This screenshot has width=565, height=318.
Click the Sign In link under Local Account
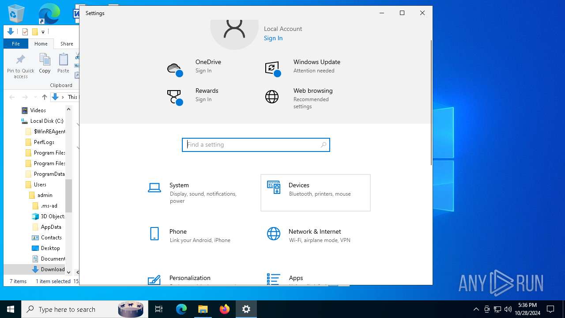click(x=273, y=38)
